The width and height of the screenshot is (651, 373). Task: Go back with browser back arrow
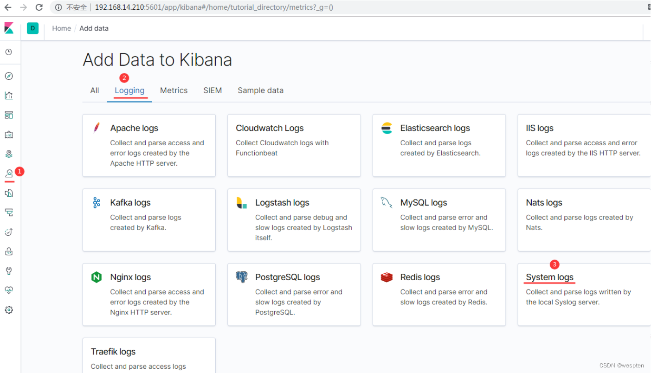pyautogui.click(x=8, y=7)
